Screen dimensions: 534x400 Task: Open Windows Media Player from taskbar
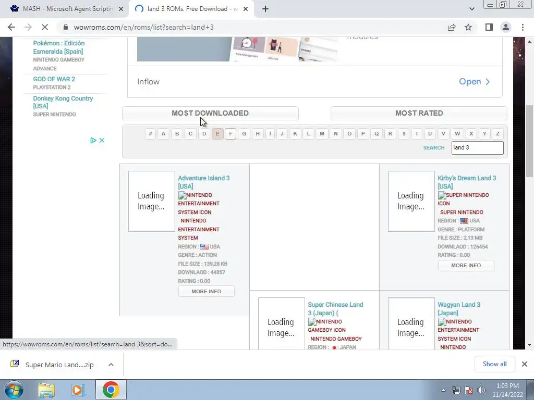click(78, 390)
